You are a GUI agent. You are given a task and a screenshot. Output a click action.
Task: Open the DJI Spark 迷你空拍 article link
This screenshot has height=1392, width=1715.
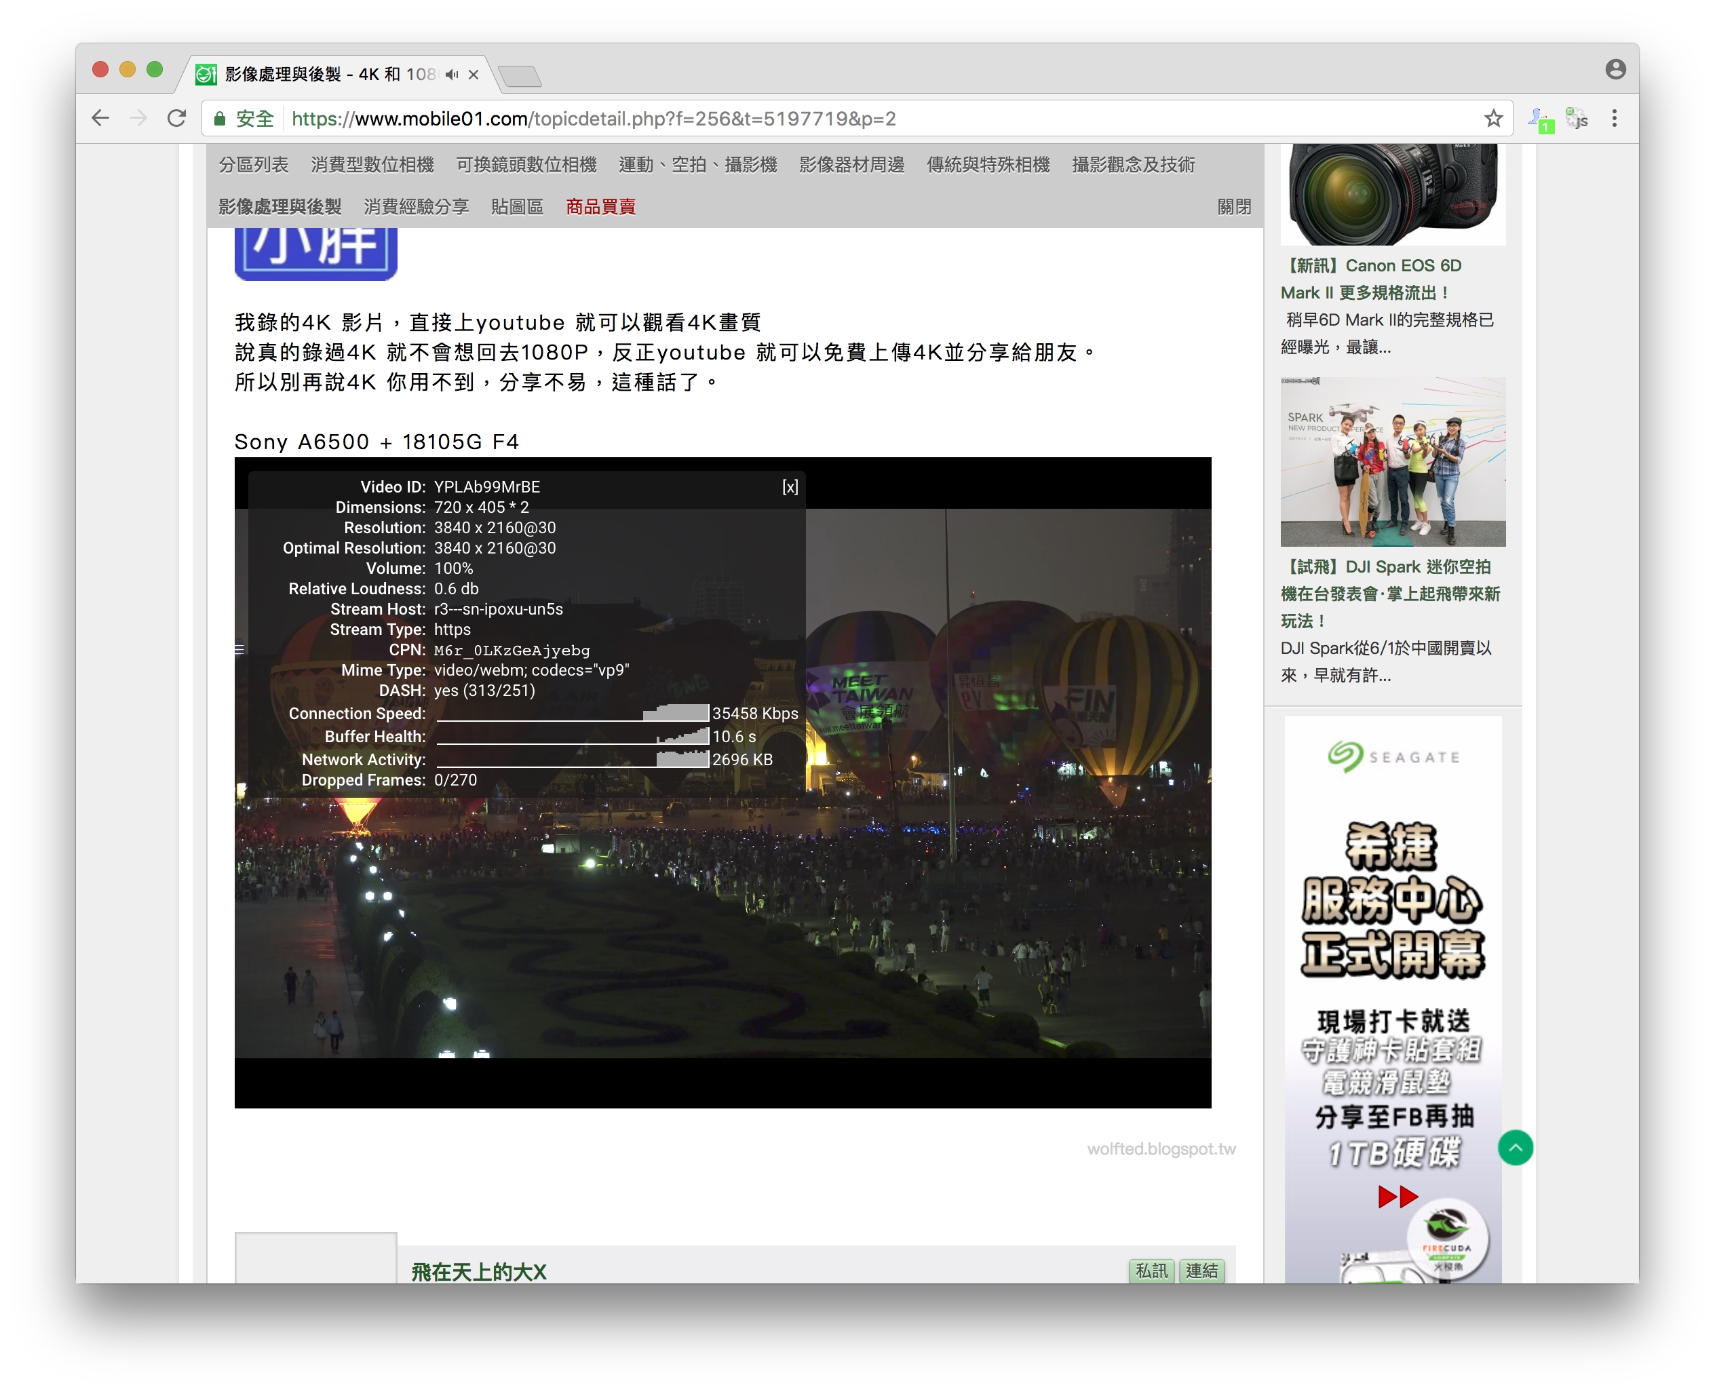[1390, 594]
